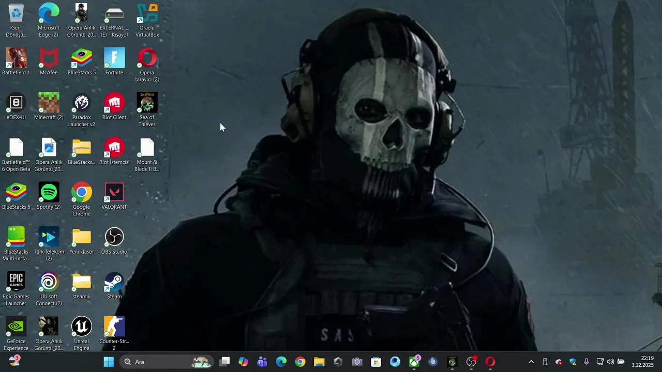Open the EXTERNAL (E) drive shortcut
This screenshot has height=372, width=662.
pos(114,21)
